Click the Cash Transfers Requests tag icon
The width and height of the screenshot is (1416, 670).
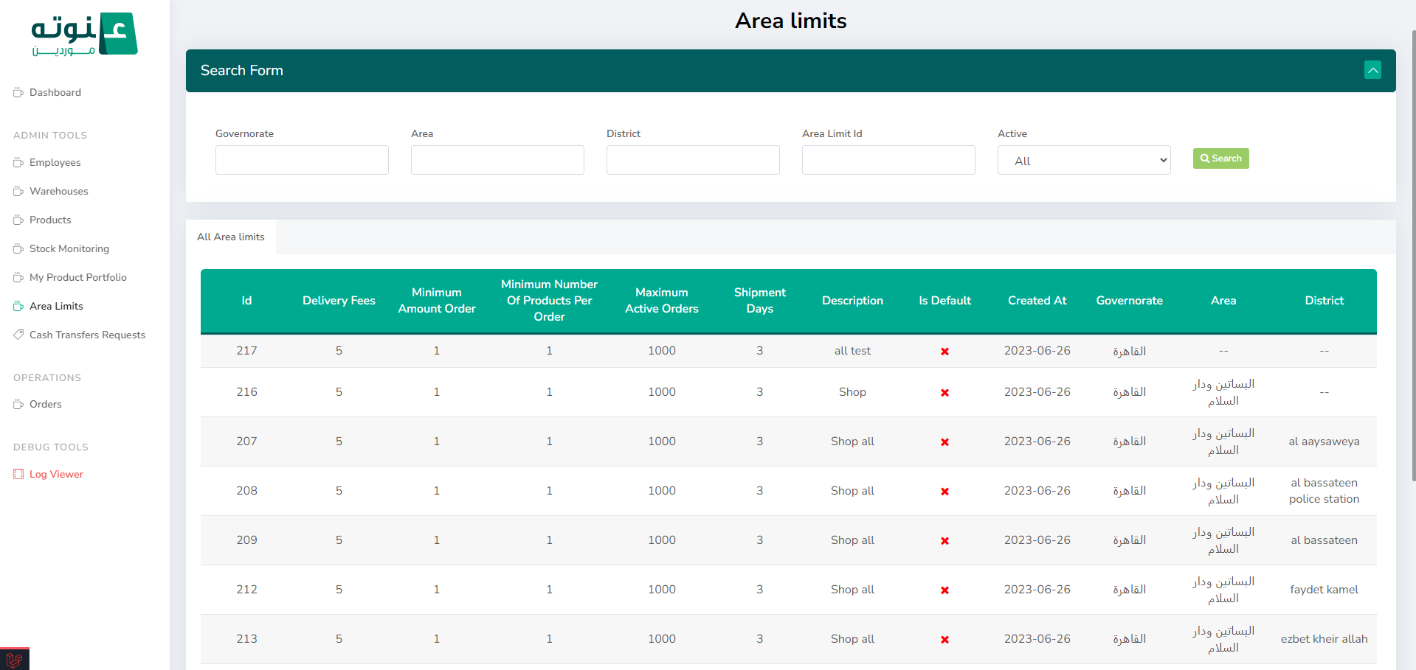click(18, 335)
